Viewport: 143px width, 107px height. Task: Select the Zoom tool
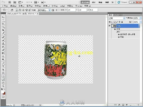click(x=3, y=86)
